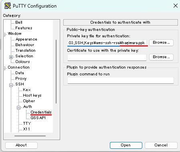
Task: Open the Cipher settings
Action: tap(29, 101)
